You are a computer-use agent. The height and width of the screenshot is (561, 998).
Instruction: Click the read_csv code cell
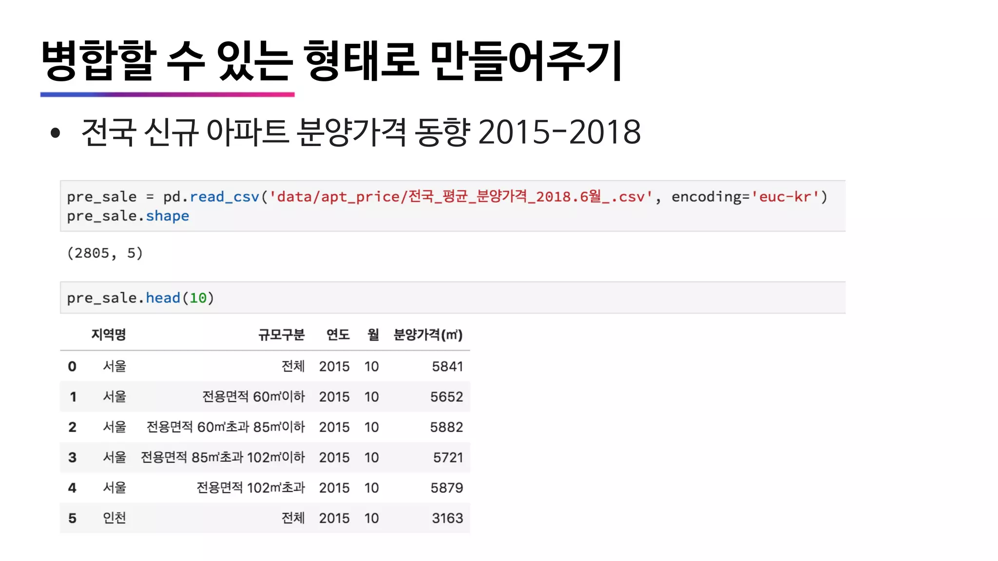pos(453,206)
